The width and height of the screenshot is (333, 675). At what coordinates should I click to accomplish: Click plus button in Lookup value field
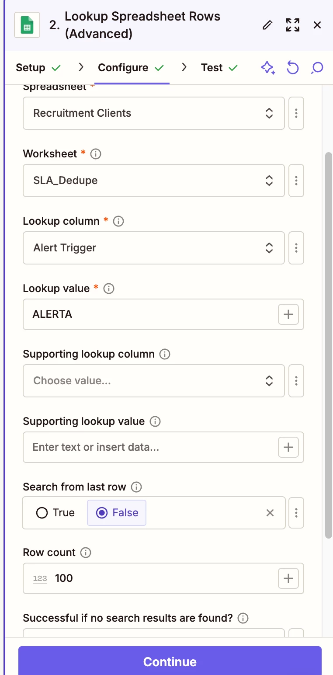(288, 314)
